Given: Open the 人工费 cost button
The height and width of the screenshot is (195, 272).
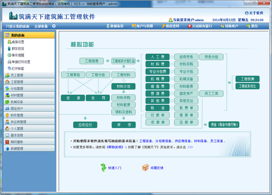Looking at the screenshot, I should [157, 57].
